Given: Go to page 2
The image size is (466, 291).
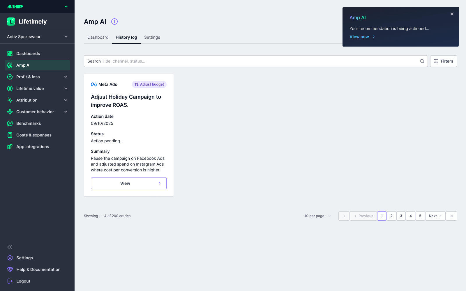Looking at the screenshot, I should click(391, 216).
